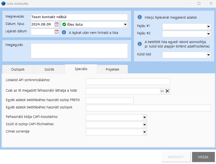Expand the Külső kód dropdown
The image size is (216, 164).
point(208,55)
